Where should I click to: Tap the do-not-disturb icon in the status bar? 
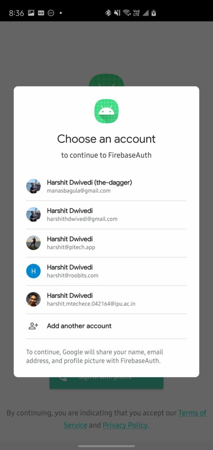pyautogui.click(x=51, y=13)
